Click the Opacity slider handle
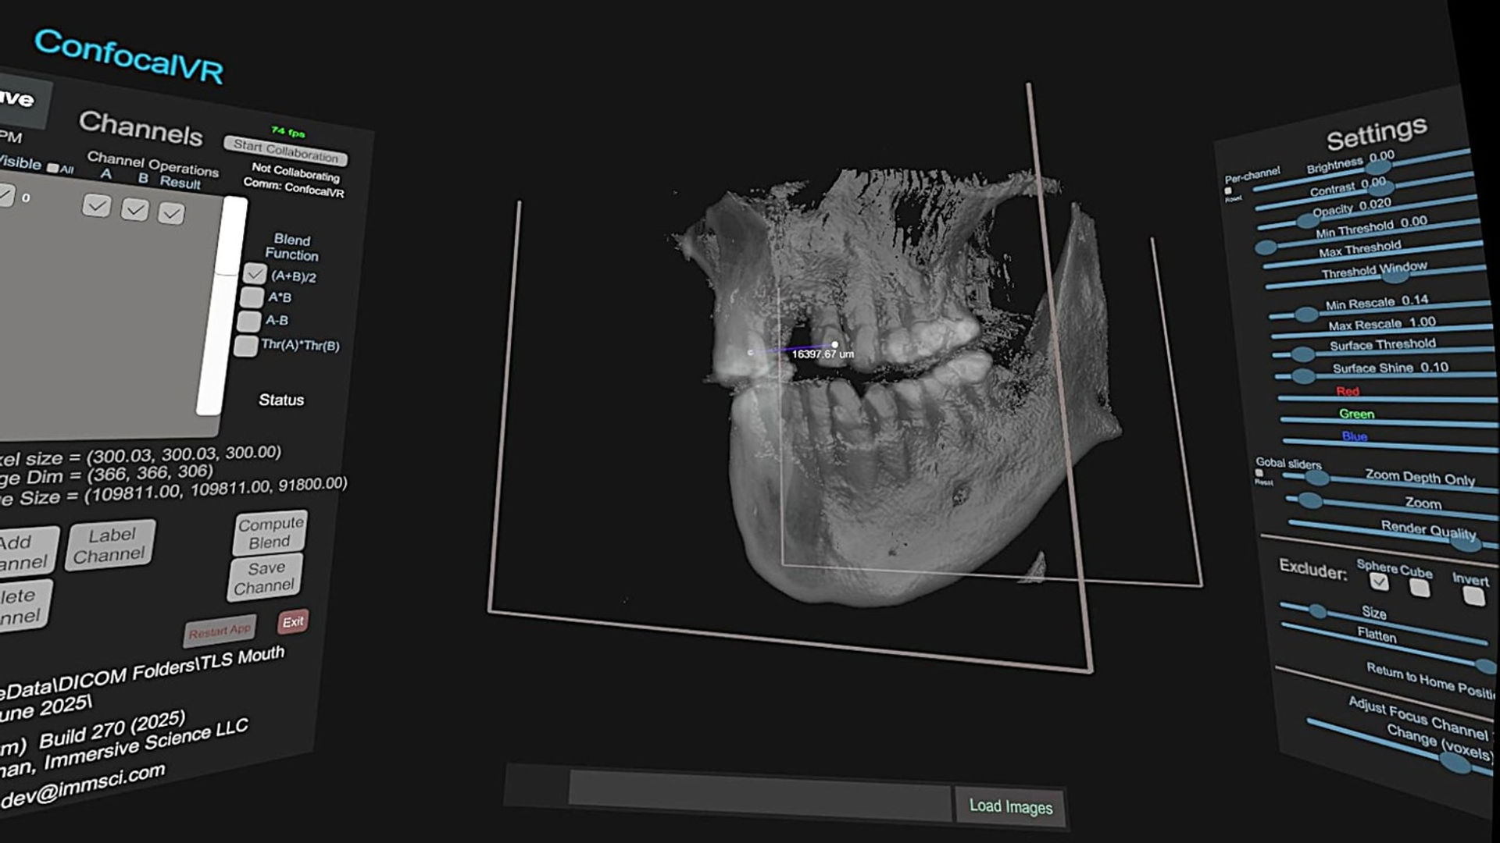1500x843 pixels. click(1306, 221)
